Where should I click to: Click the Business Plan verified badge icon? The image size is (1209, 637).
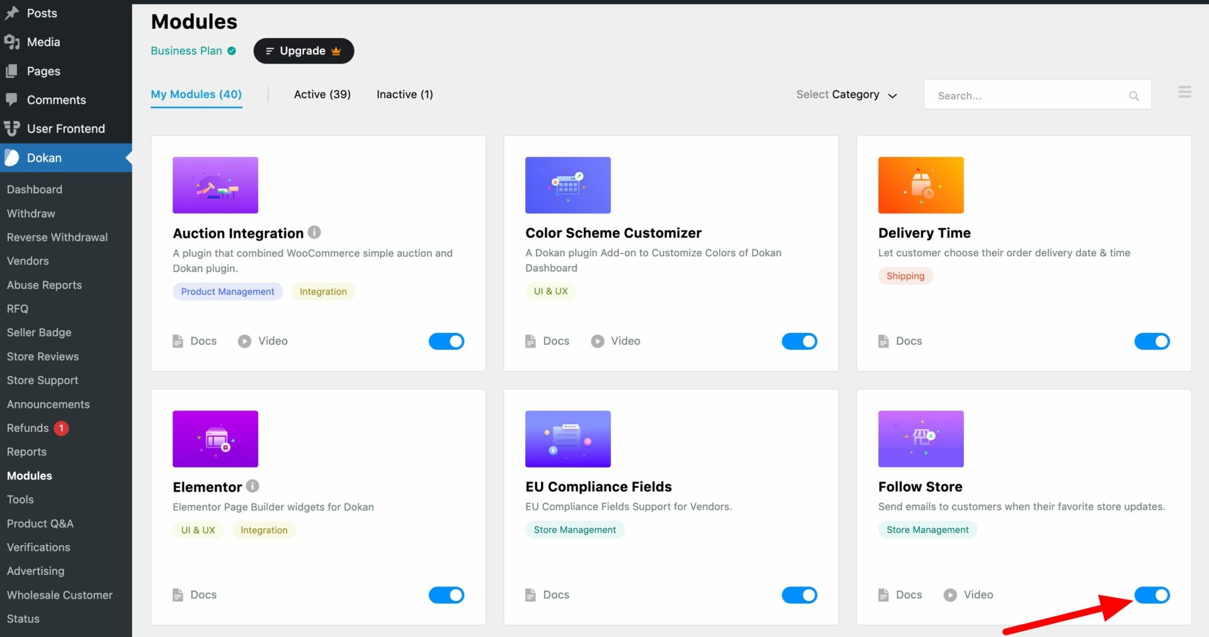(x=232, y=51)
